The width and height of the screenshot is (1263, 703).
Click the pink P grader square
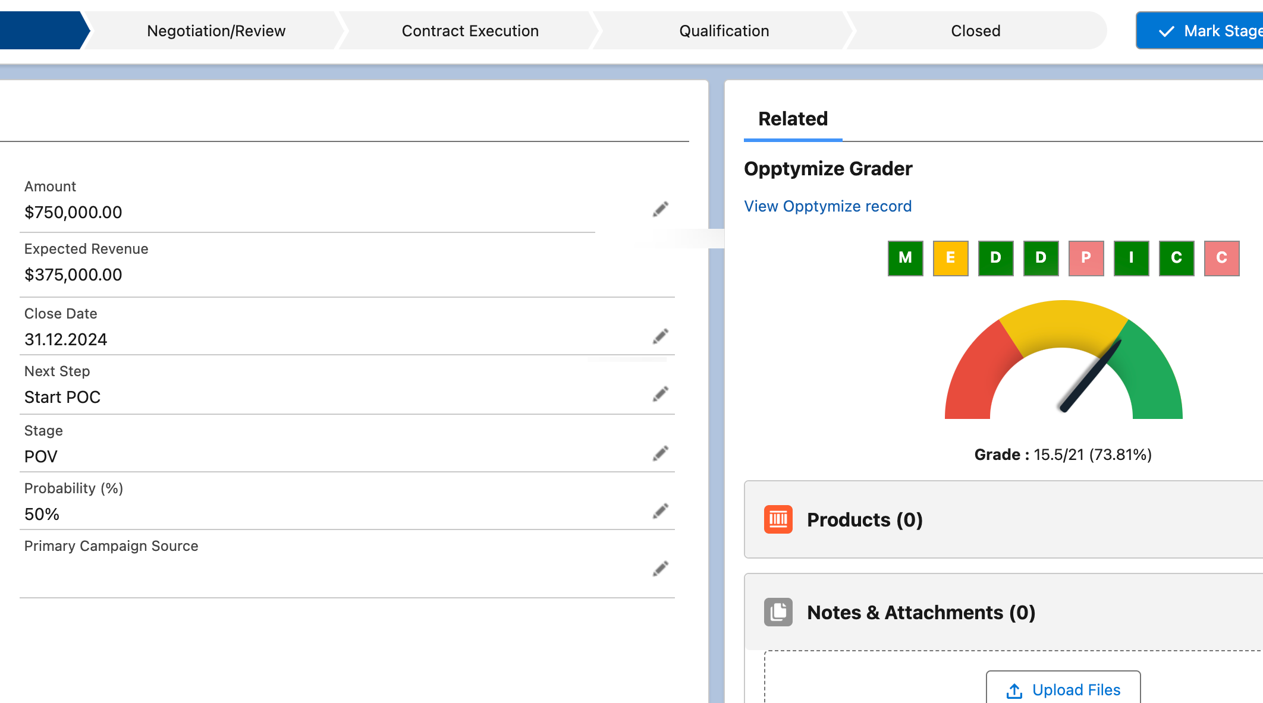tap(1086, 258)
